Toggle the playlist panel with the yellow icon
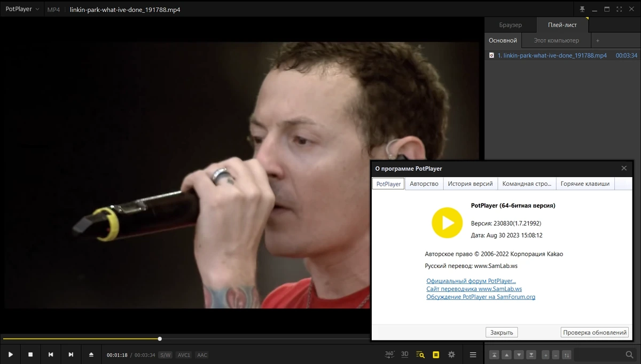Viewport: 641px width, 364px height. 436,354
